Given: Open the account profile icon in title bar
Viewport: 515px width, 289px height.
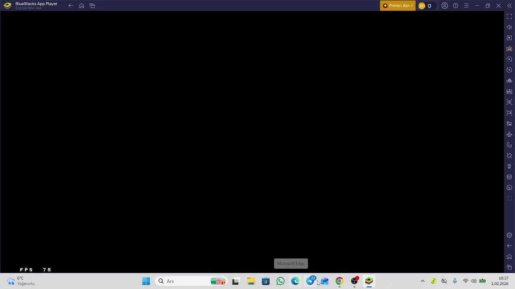Looking at the screenshot, I should (445, 6).
